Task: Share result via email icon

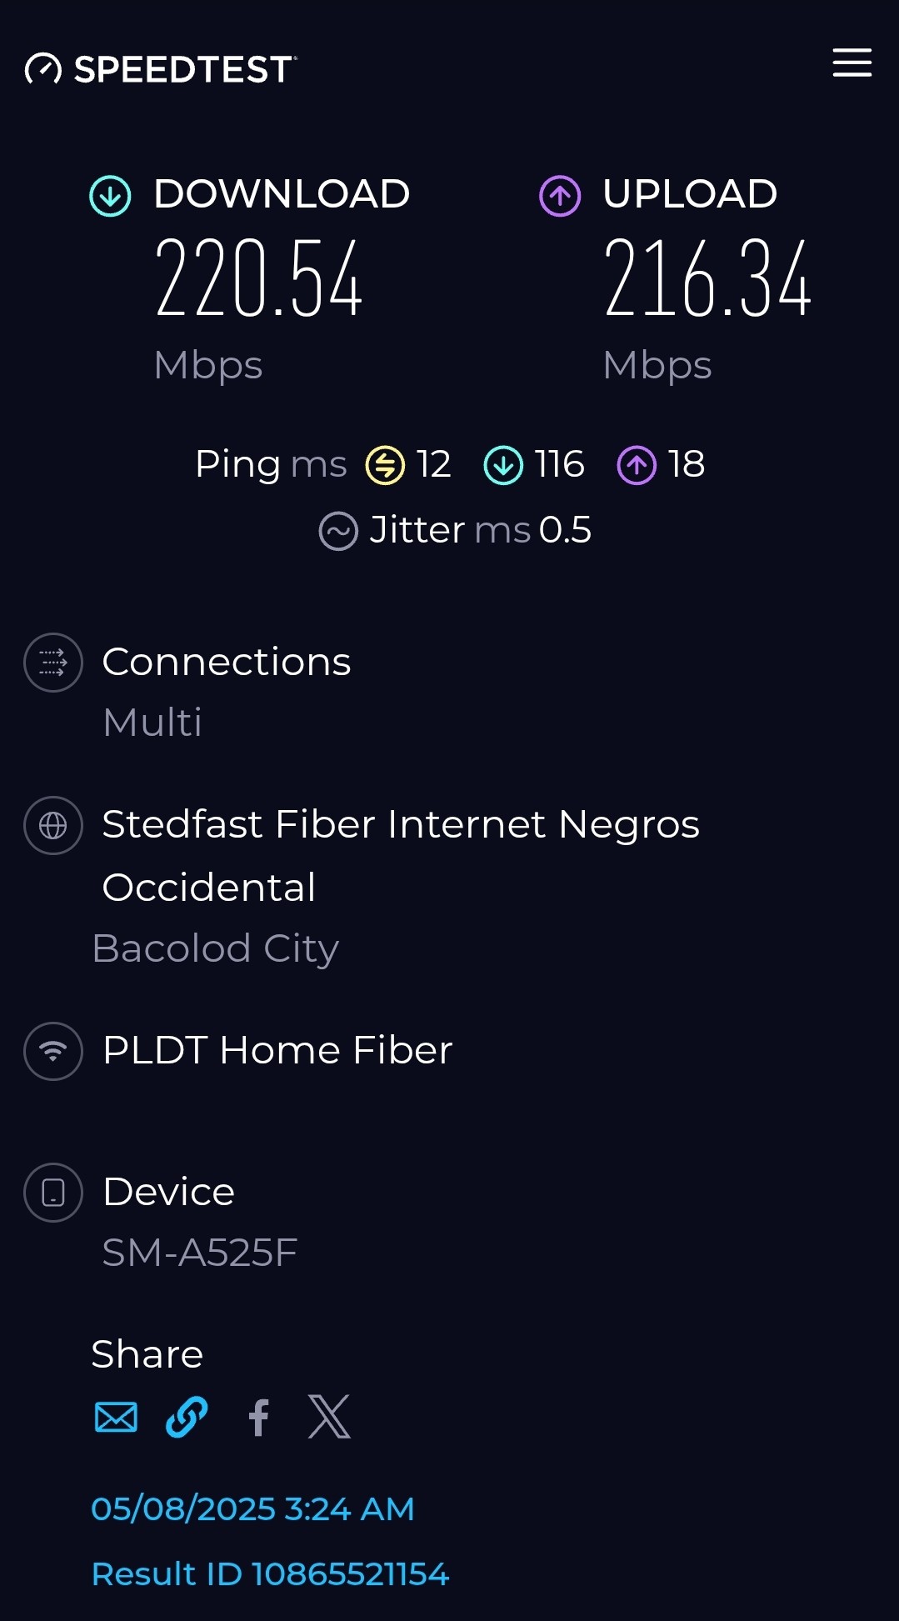Action: (x=116, y=1417)
